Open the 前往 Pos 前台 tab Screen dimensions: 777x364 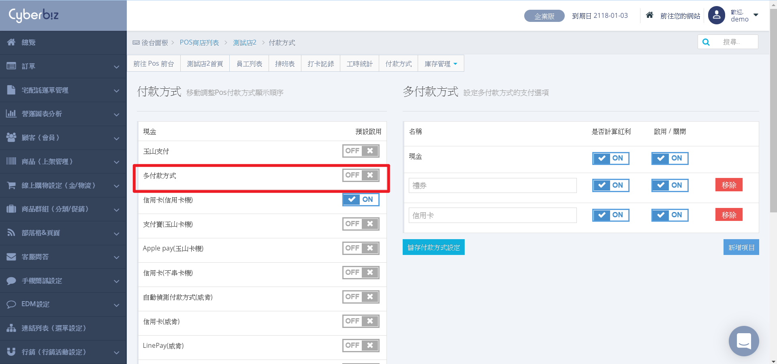click(154, 64)
